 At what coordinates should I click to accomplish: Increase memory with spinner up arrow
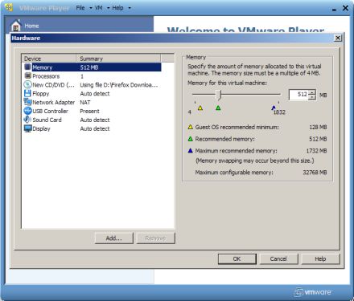(x=312, y=92)
